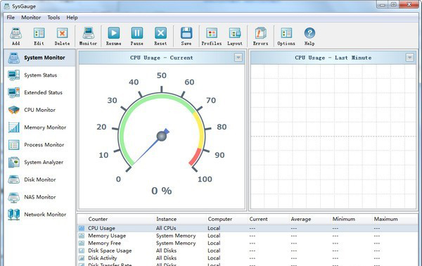Click the 0 % gauge reading
Image resolution: width=422 pixels, height=266 pixels.
(x=162, y=191)
